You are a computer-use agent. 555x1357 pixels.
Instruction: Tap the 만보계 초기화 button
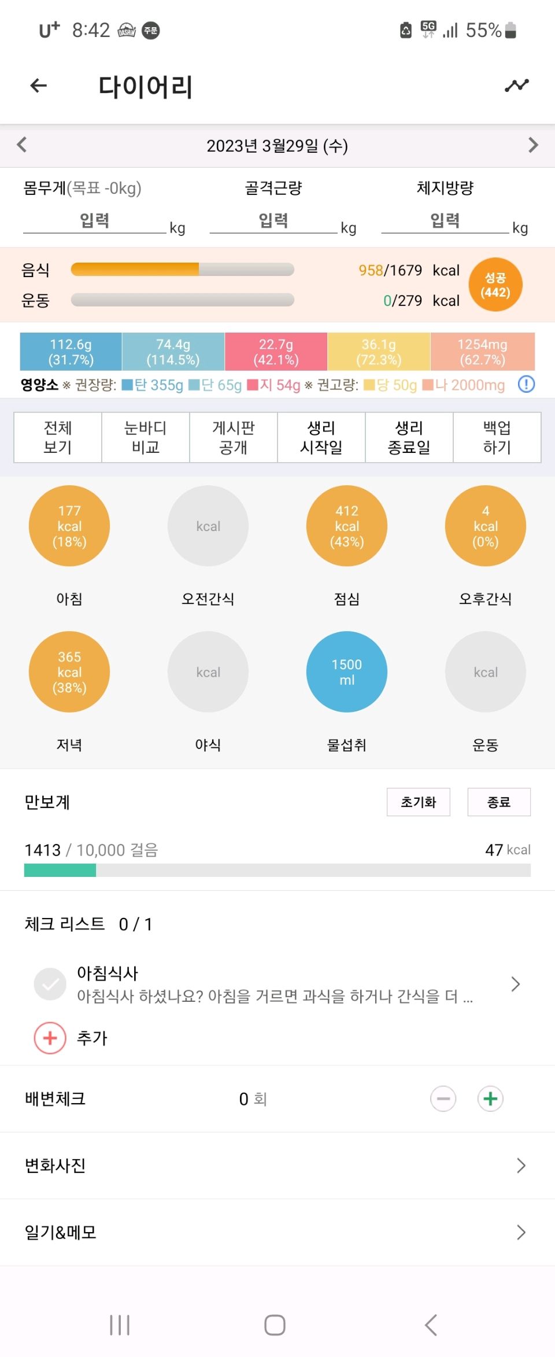pyautogui.click(x=419, y=802)
